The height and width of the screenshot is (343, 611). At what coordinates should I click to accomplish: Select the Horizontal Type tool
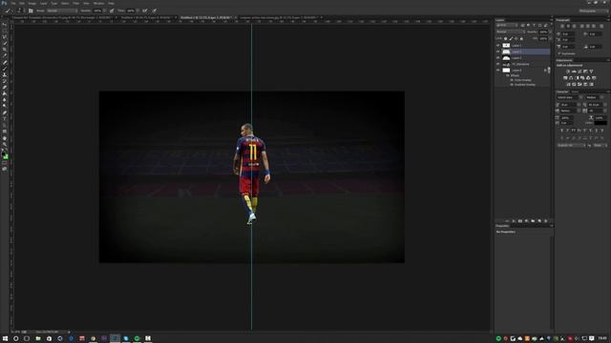pos(5,118)
